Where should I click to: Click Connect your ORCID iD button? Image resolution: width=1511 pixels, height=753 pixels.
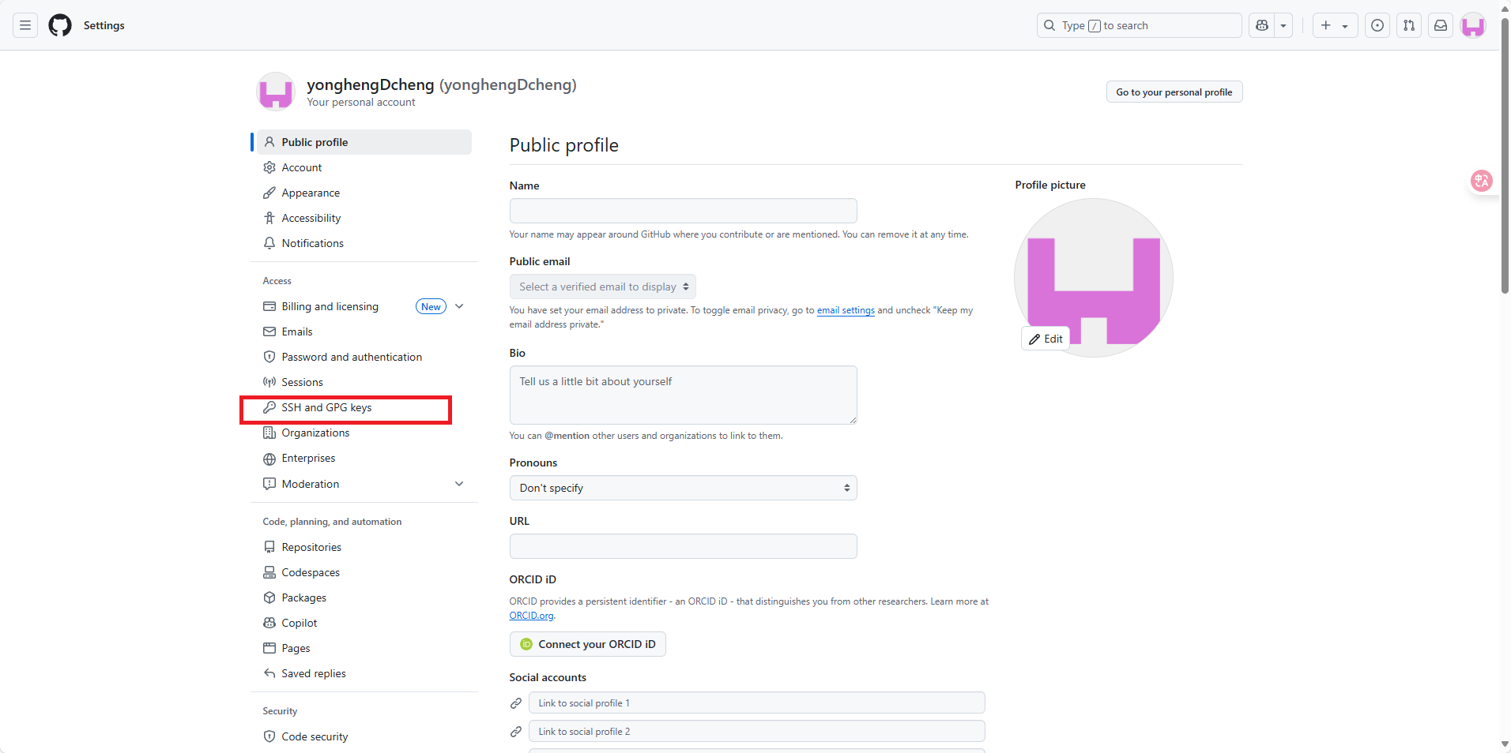pos(587,644)
